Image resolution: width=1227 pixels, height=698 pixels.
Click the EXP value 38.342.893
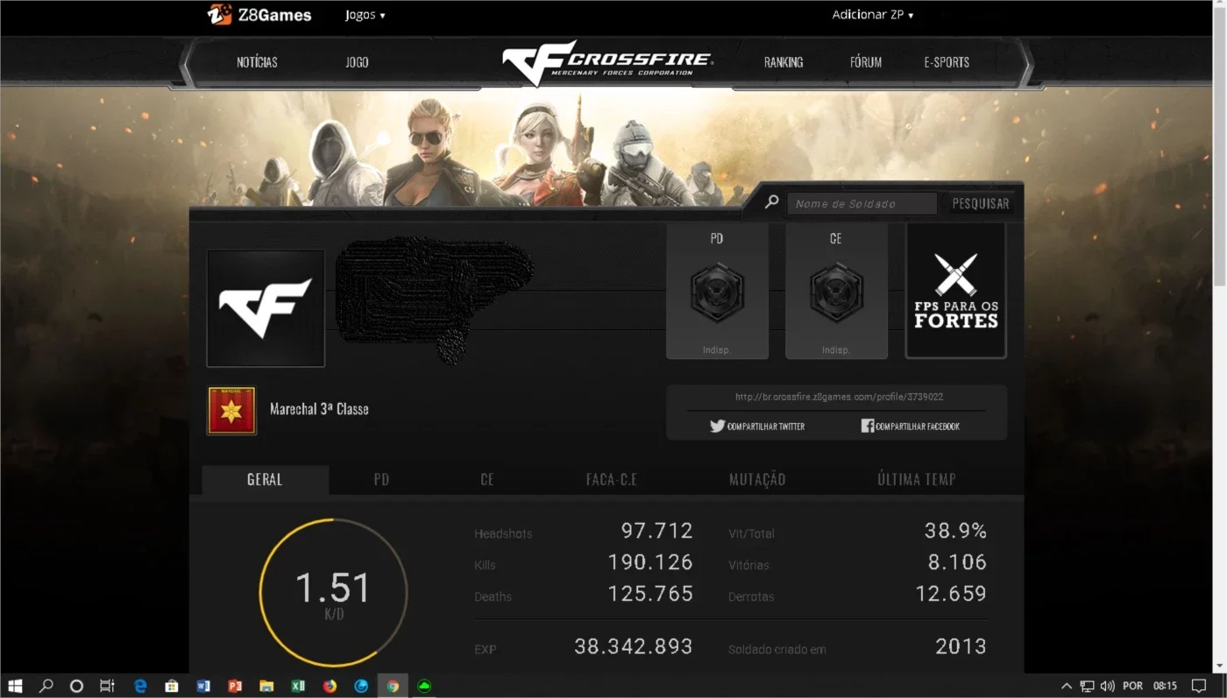point(633,646)
